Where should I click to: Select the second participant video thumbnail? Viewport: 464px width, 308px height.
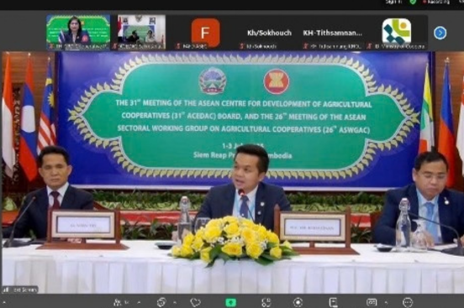(x=141, y=32)
